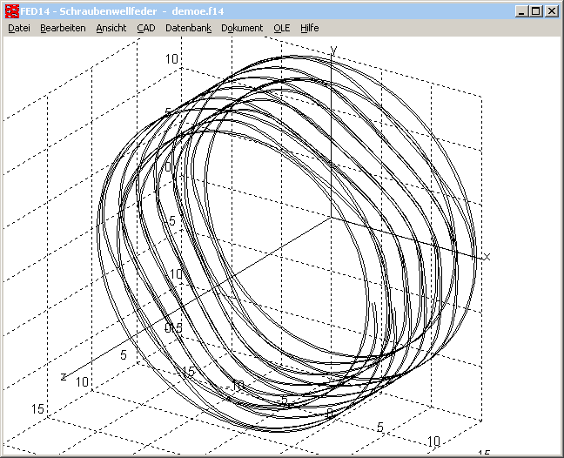Minimize the FED14 window
This screenshot has height=458, width=564.
[x=520, y=11]
